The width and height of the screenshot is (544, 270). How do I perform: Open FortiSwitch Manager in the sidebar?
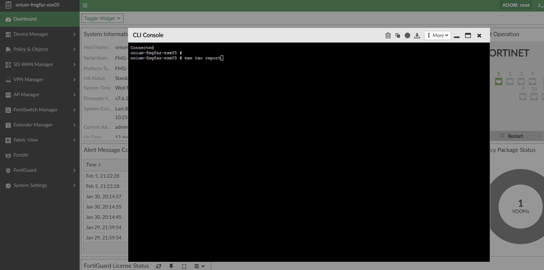(x=39, y=110)
